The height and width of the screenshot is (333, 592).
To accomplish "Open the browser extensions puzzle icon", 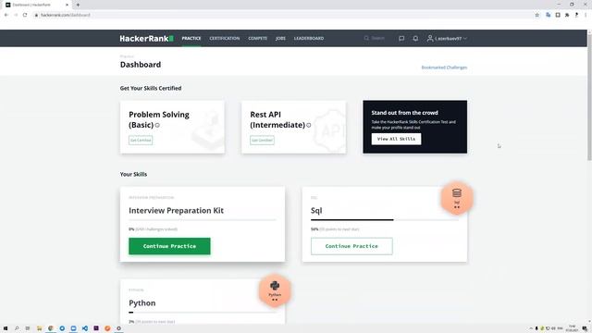I will tap(567, 15).
